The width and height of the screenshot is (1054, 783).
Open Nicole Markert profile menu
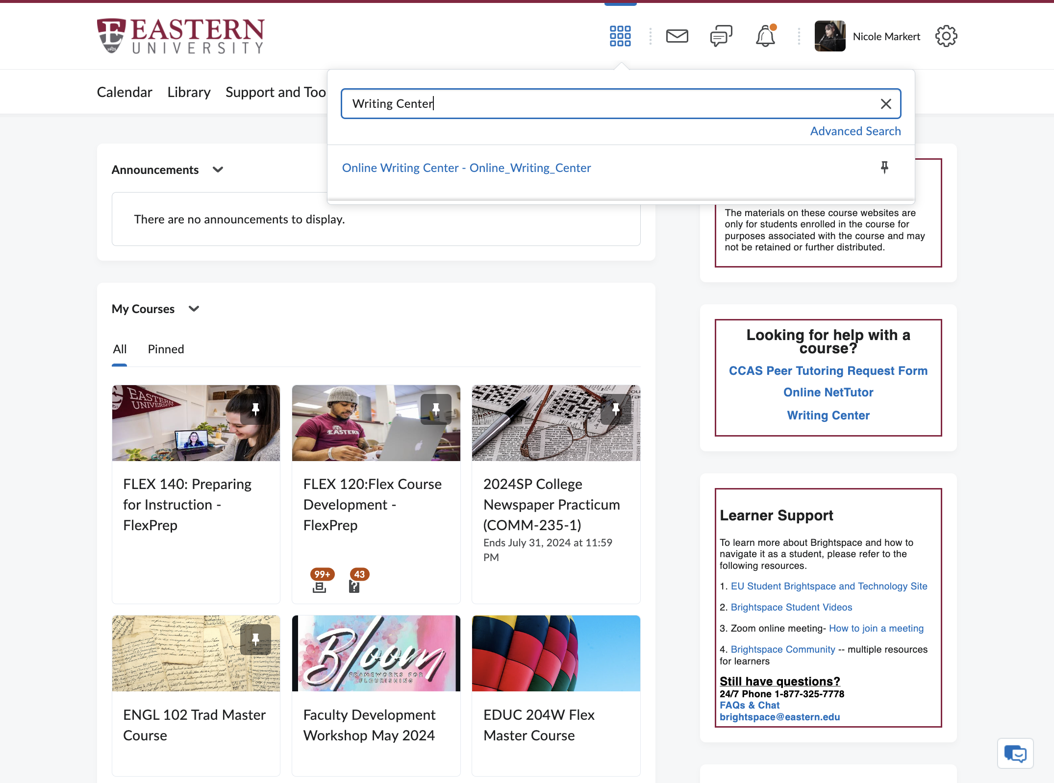pyautogui.click(x=867, y=36)
